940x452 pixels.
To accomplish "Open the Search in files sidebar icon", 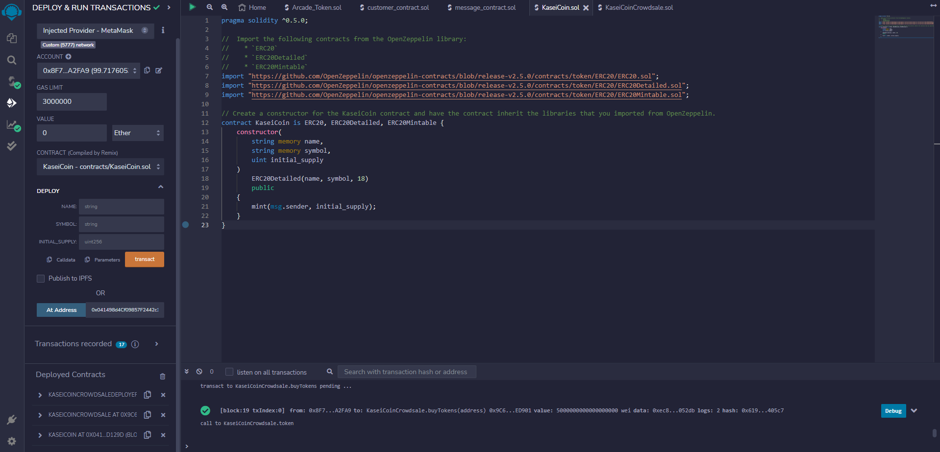I will 12,60.
